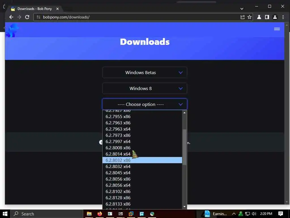Pick build 6.2.8102 x86
Screen dimensions: 290x218
click(x=142, y=192)
